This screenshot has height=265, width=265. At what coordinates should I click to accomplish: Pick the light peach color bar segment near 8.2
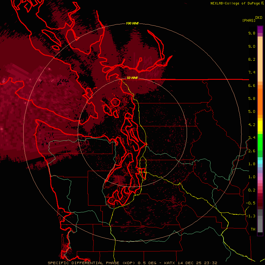tap(260, 60)
